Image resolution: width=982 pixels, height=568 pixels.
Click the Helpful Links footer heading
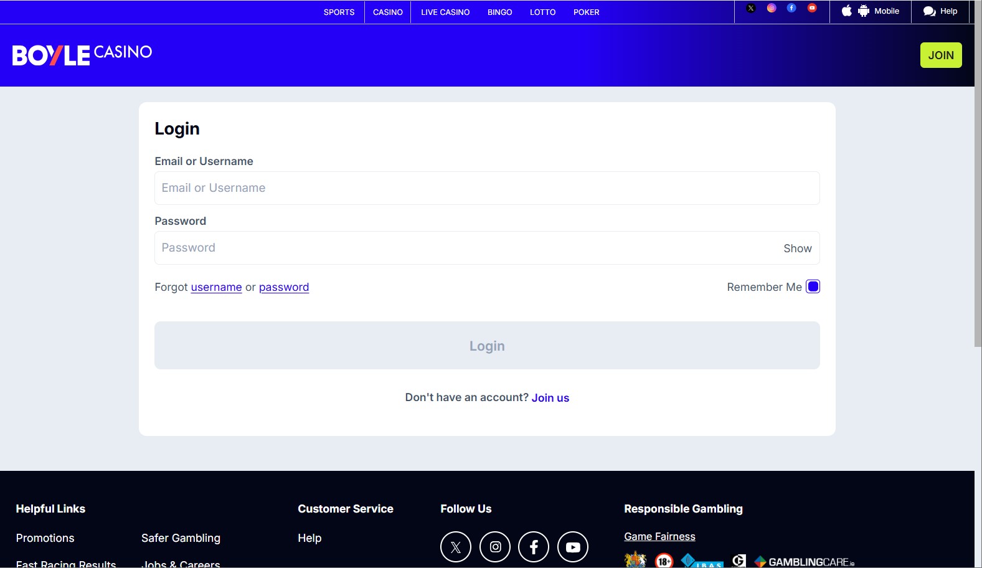[50, 509]
